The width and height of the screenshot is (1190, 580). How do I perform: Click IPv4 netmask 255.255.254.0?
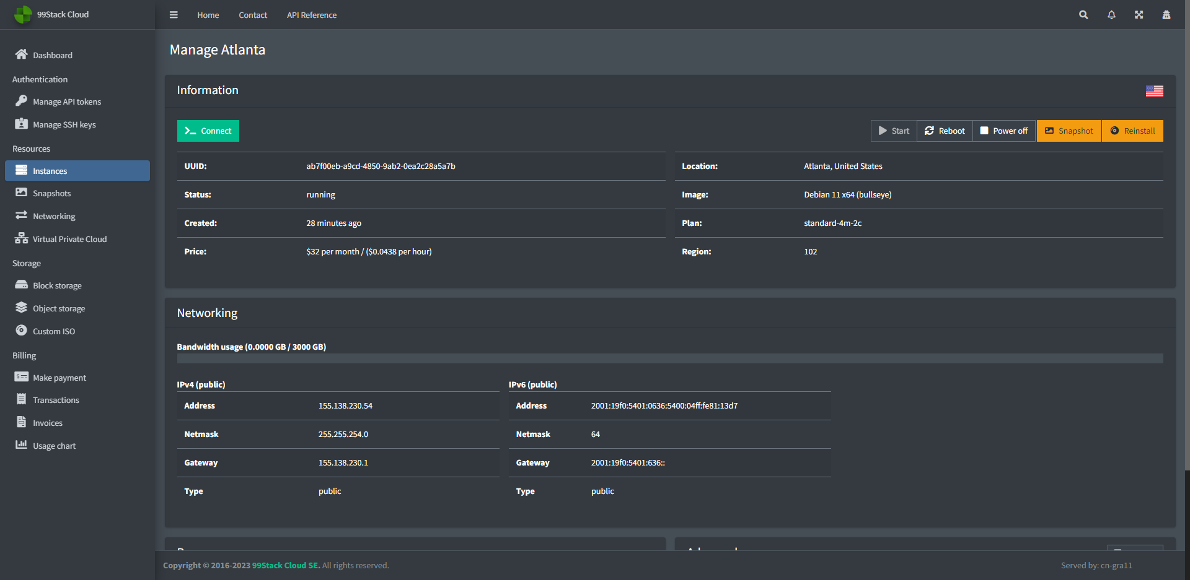coord(343,434)
